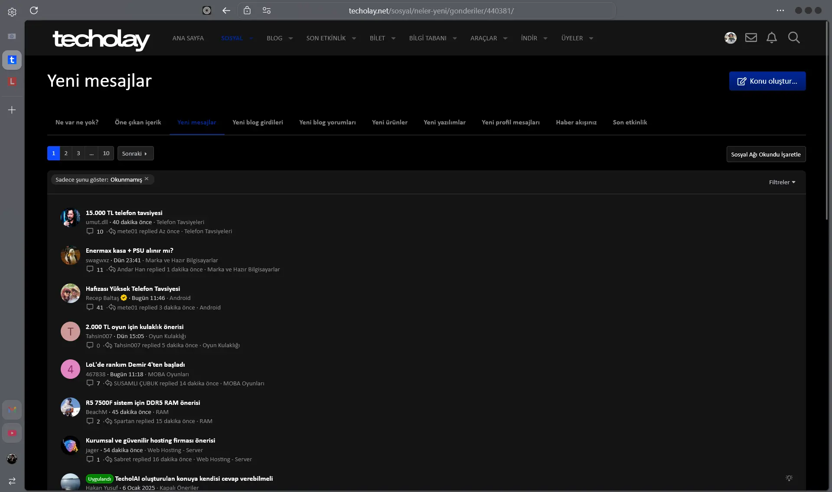The height and width of the screenshot is (492, 832).
Task: Open the notifications bell icon
Action: pos(771,38)
